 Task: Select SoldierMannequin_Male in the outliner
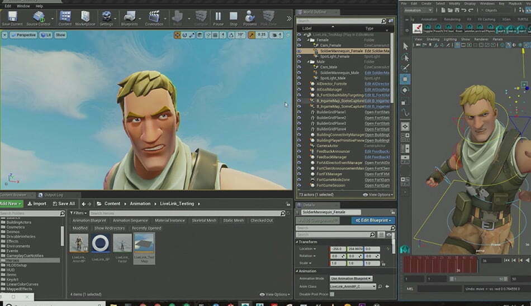339,73
